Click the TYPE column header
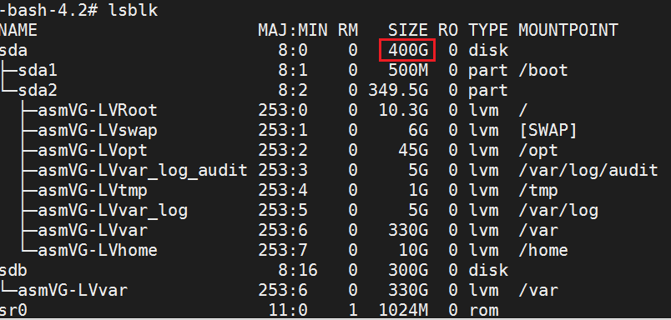The width and height of the screenshot is (671, 320). (x=488, y=30)
